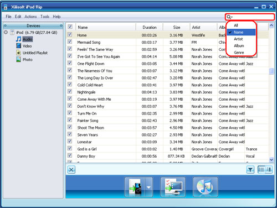Sort by the Name column header
The height and width of the screenshot is (208, 277).
click(106, 27)
